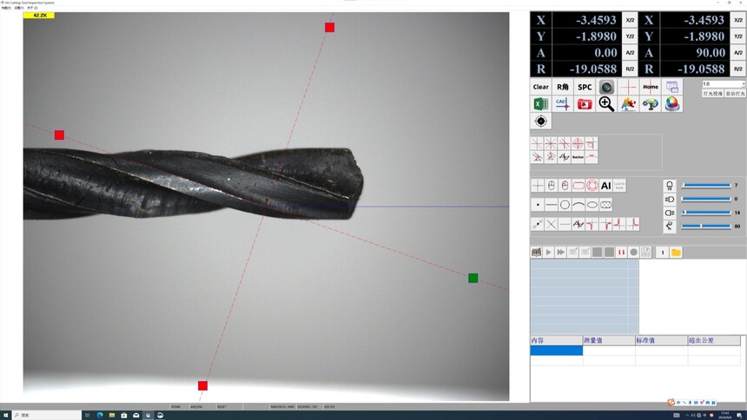Viewport: 747px width, 420px height.
Task: Click the 自动打光 button
Action: click(735, 94)
